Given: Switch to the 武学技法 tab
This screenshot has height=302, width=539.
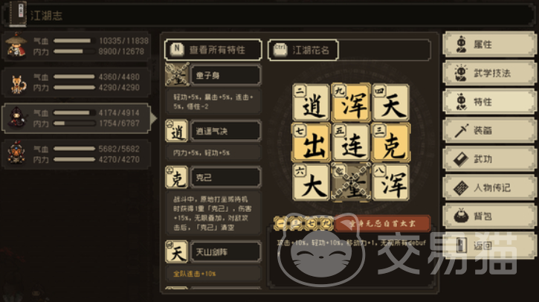Looking at the screenshot, I should pyautogui.click(x=489, y=73).
